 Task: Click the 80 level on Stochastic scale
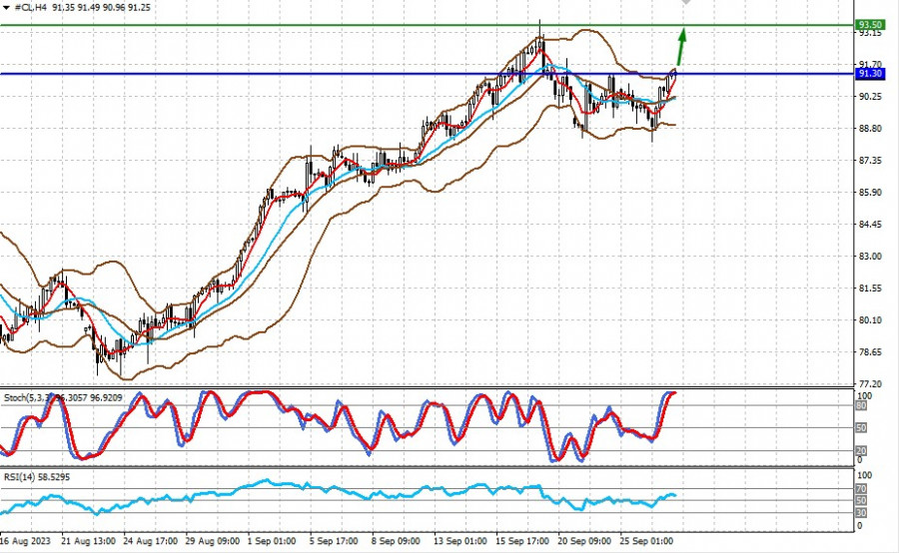coord(861,405)
